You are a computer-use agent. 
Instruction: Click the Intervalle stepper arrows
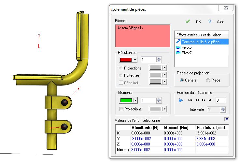point(223,109)
